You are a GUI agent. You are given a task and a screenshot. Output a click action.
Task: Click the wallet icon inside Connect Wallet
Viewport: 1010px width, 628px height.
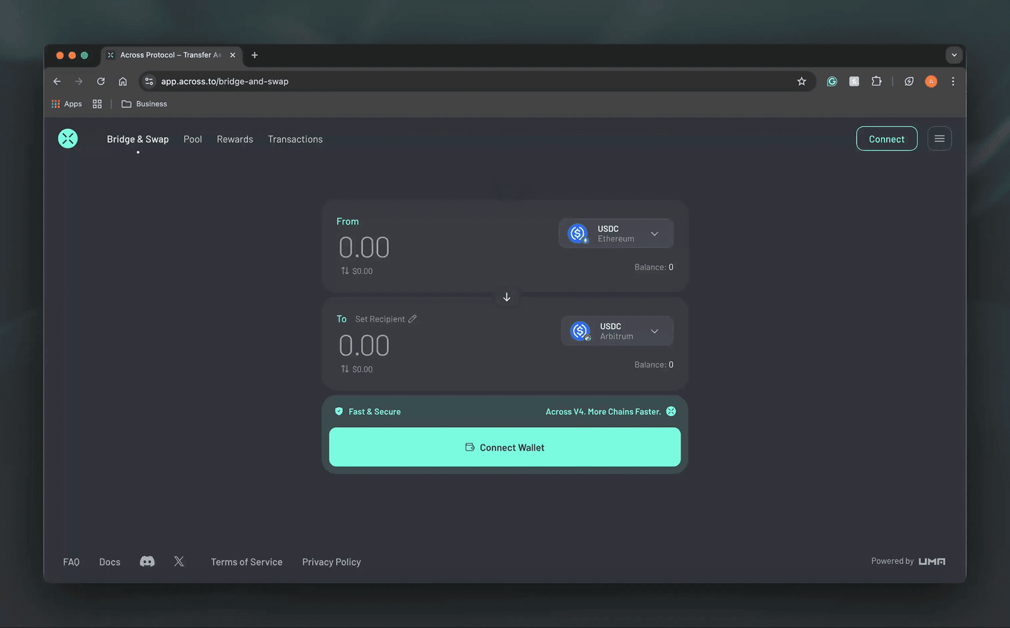(470, 447)
